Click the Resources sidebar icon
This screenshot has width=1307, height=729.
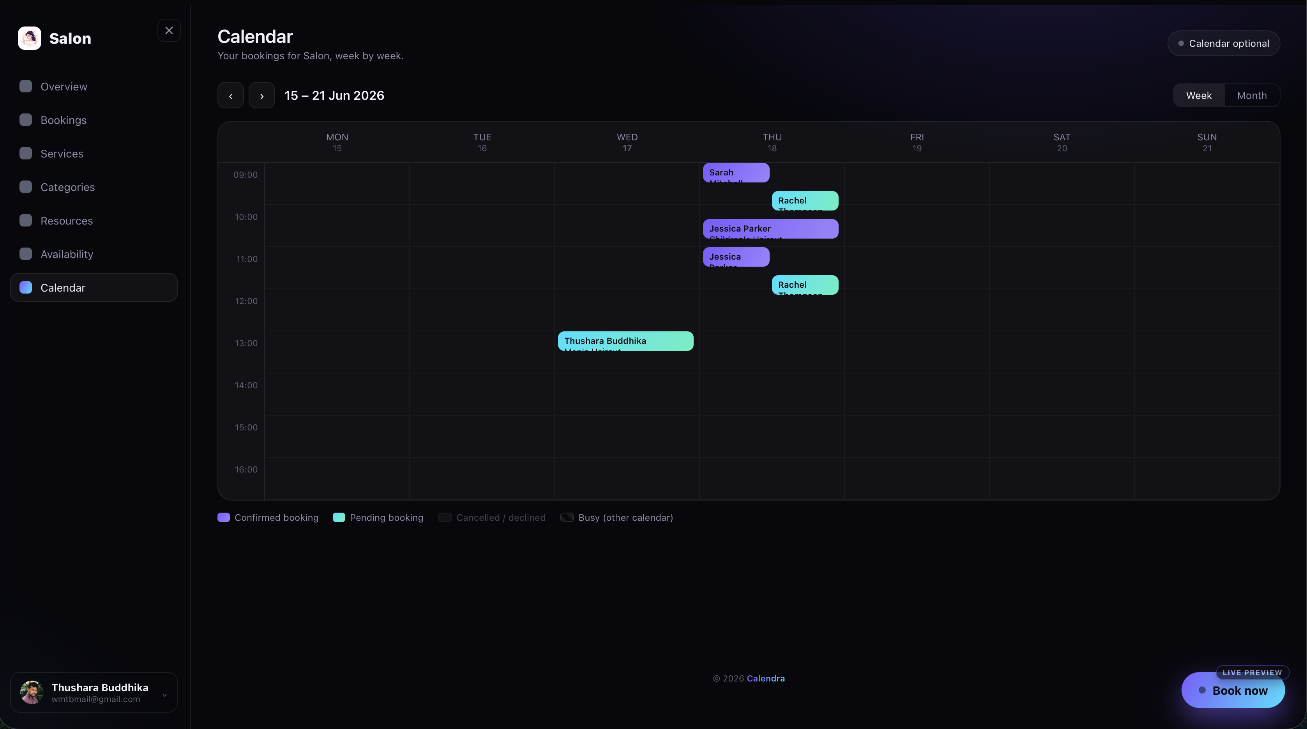tap(26, 220)
